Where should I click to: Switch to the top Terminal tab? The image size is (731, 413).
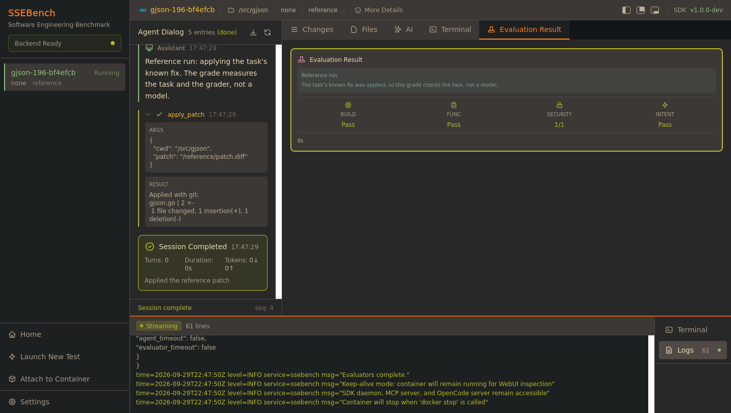coord(450,29)
